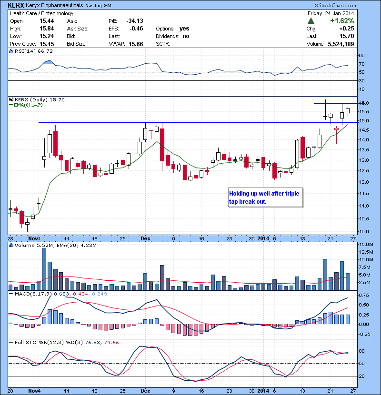Click the Friday 24-Jan-2014 date
The height and width of the screenshot is (395, 381).
point(331,13)
